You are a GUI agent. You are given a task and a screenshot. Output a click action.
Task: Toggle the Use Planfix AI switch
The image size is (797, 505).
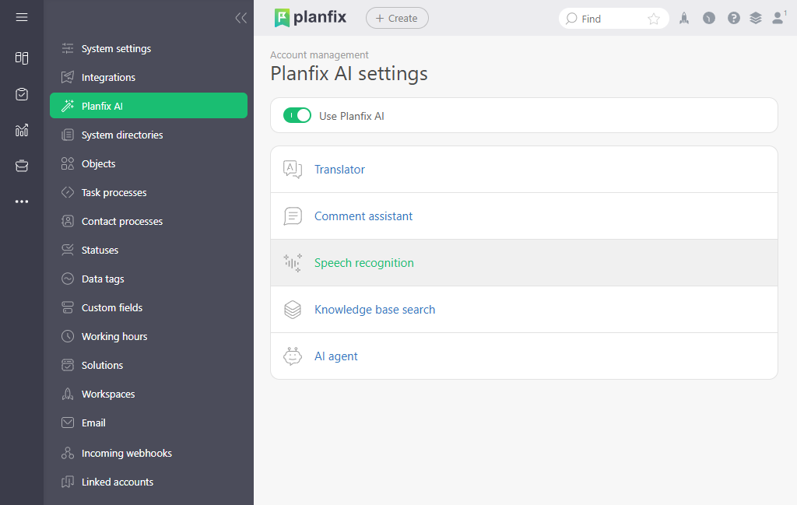[x=297, y=115]
